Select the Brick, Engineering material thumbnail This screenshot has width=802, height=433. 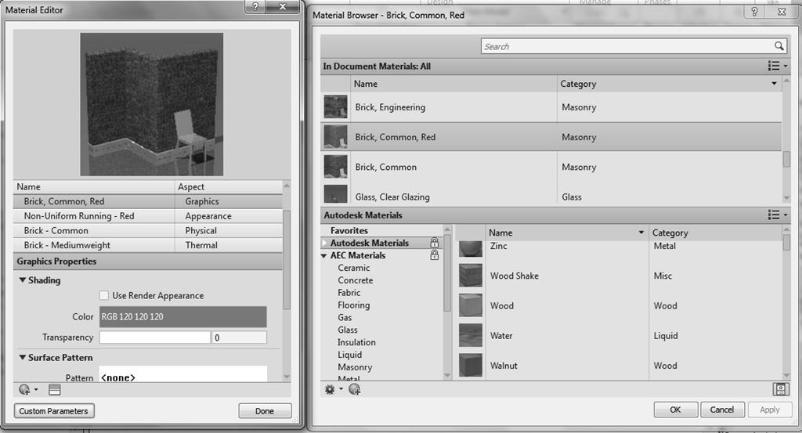[x=335, y=106]
